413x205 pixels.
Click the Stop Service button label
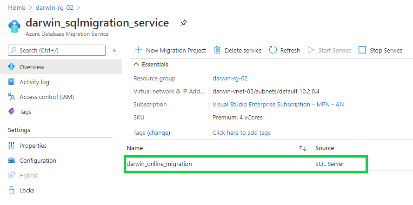[386, 50]
